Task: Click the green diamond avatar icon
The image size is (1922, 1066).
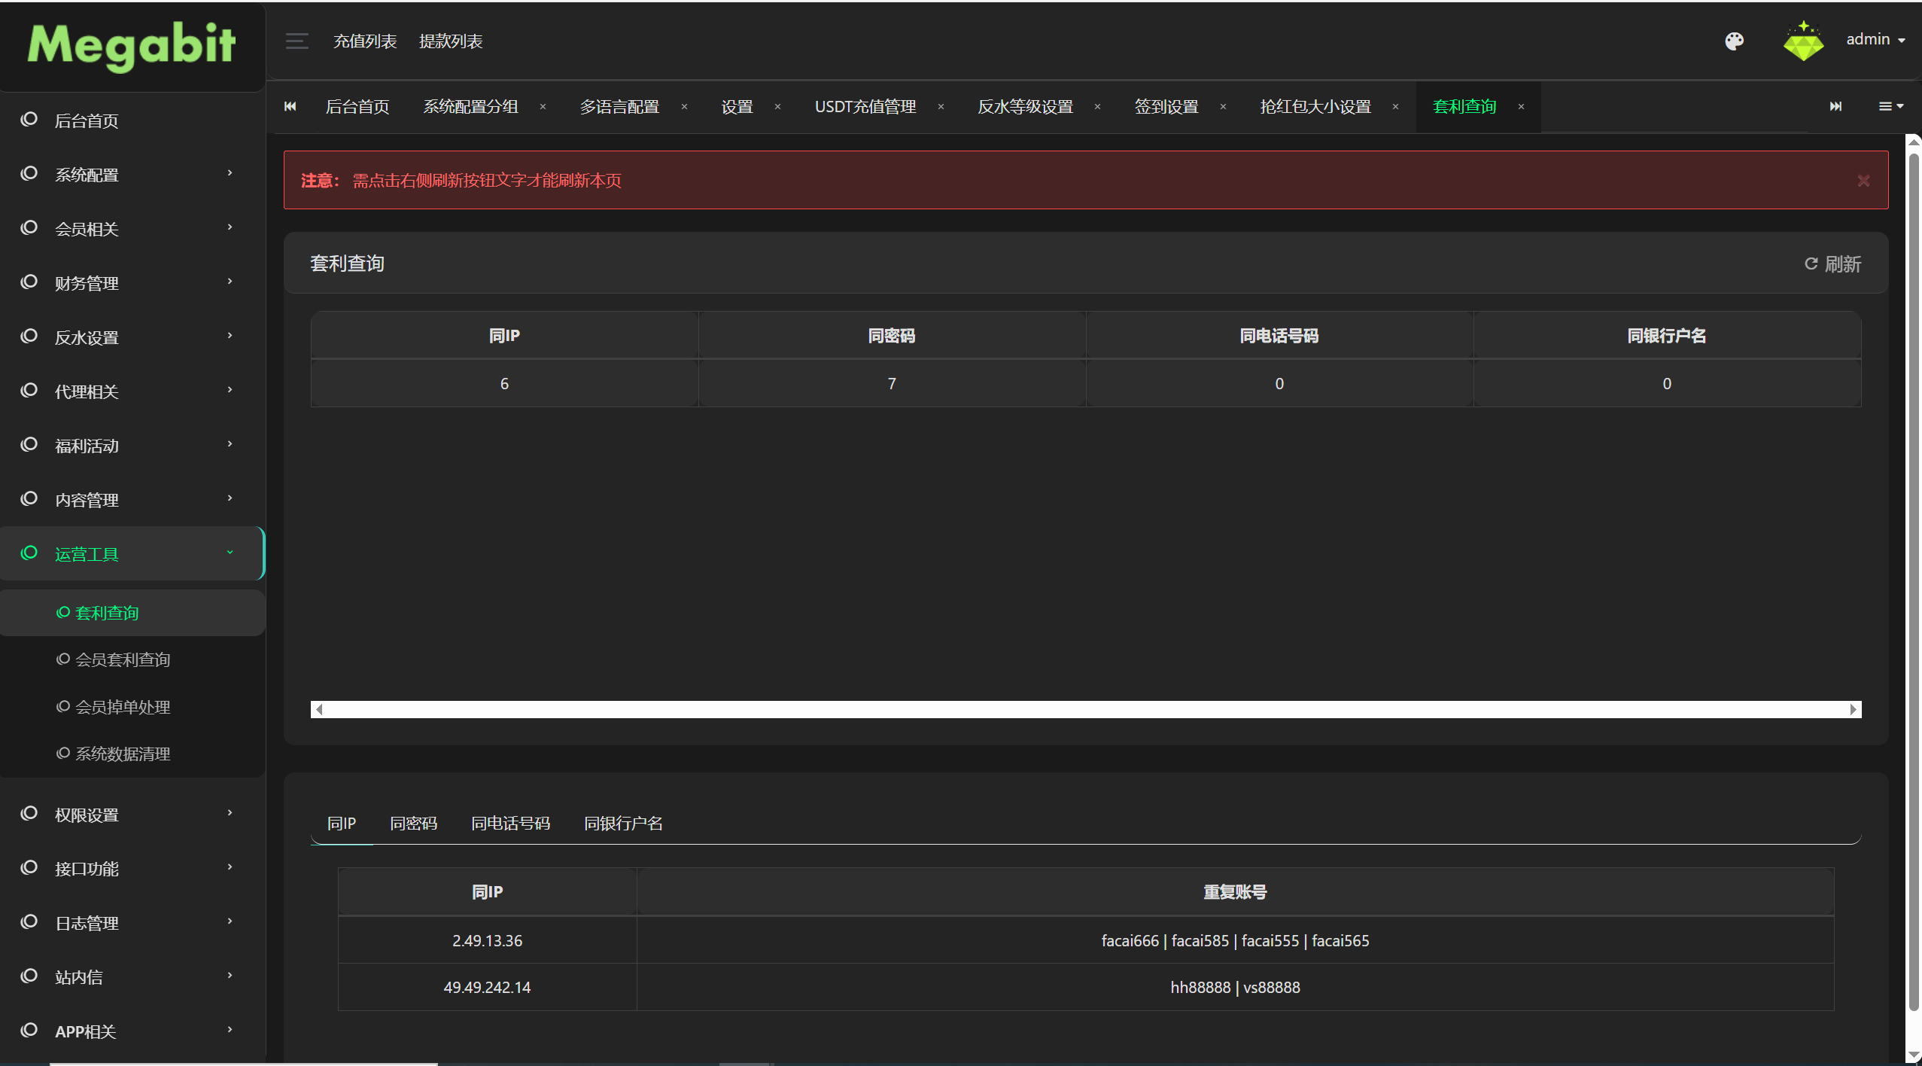Action: tap(1803, 41)
